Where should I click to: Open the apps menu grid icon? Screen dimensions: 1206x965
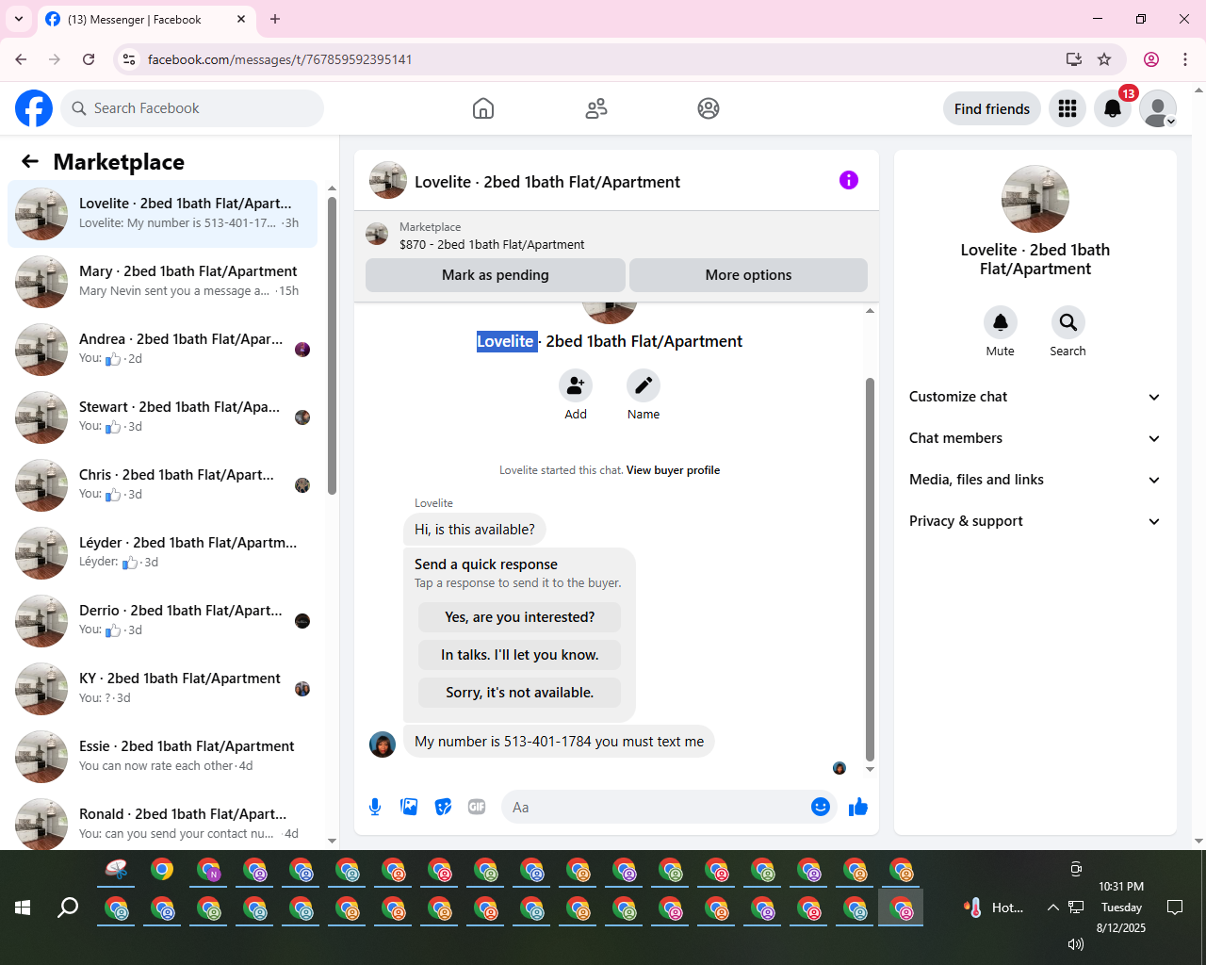point(1067,108)
